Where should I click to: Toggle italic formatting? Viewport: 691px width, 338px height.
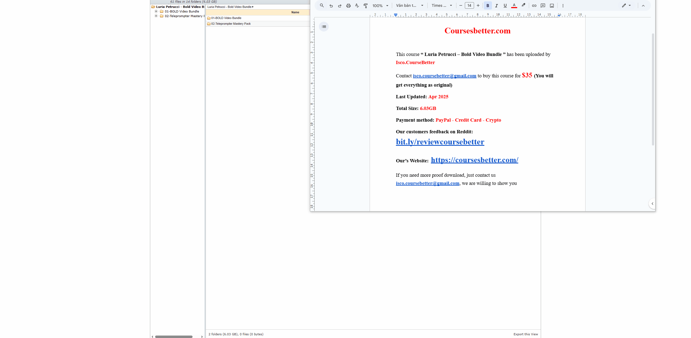coord(496,5)
